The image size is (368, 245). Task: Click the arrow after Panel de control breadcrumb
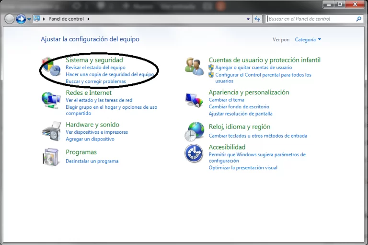point(88,19)
